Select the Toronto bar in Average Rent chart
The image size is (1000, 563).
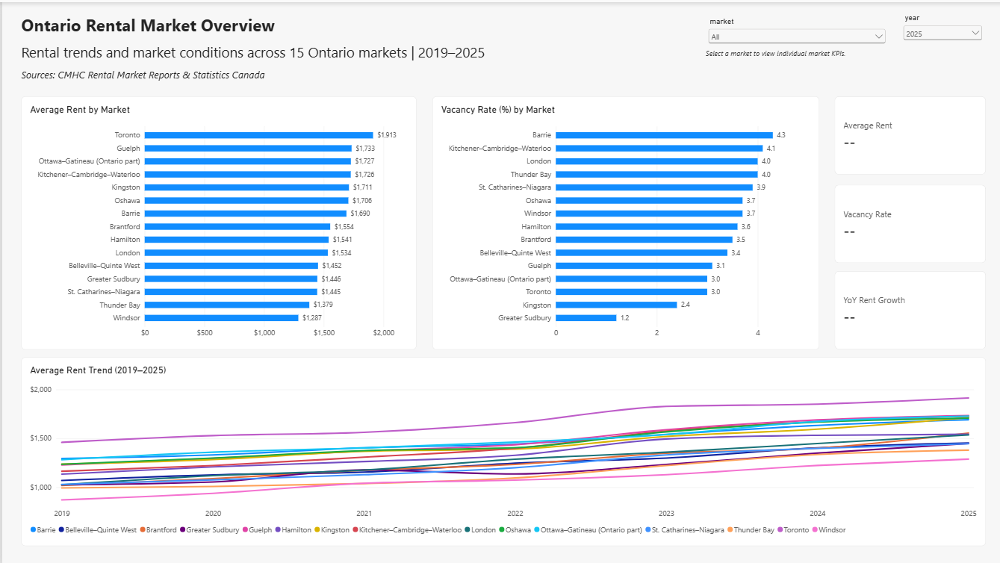(x=258, y=135)
